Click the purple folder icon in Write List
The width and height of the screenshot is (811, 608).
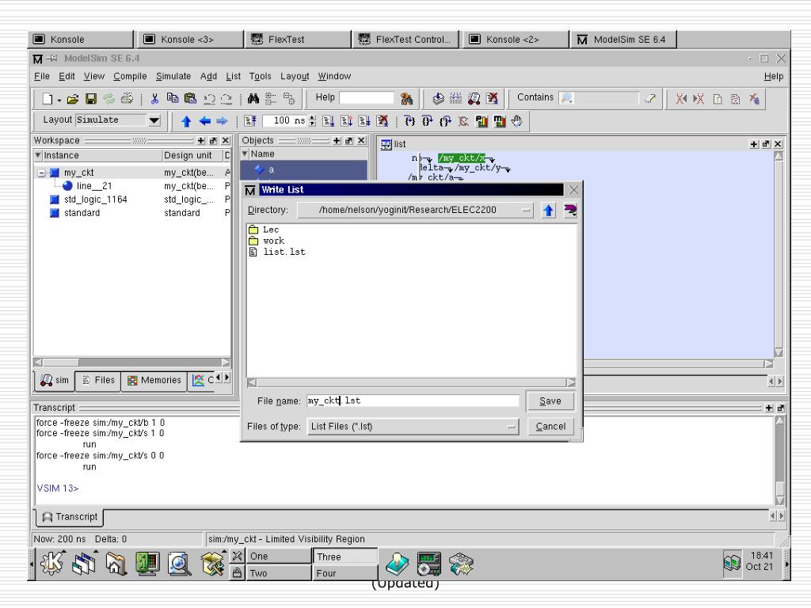(x=570, y=211)
